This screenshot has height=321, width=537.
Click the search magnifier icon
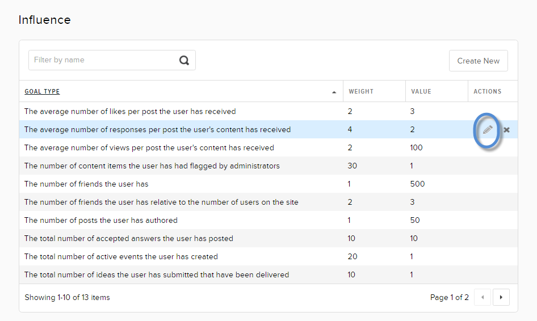184,61
